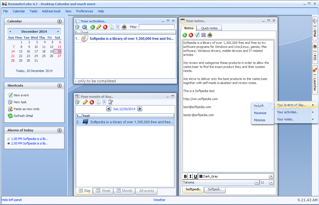Screen dimensions: 319x205
Task: Open the Launcher side tab
Action: click(x=315, y=80)
